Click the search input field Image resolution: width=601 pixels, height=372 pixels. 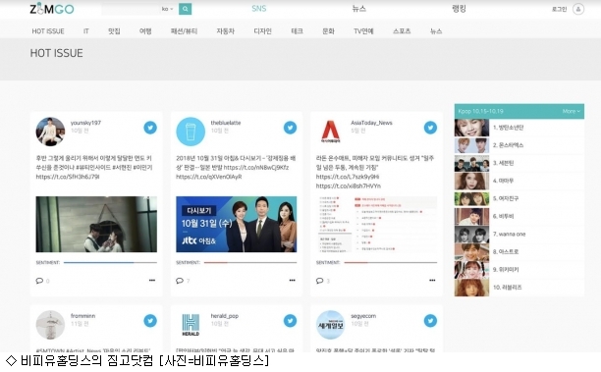131,9
